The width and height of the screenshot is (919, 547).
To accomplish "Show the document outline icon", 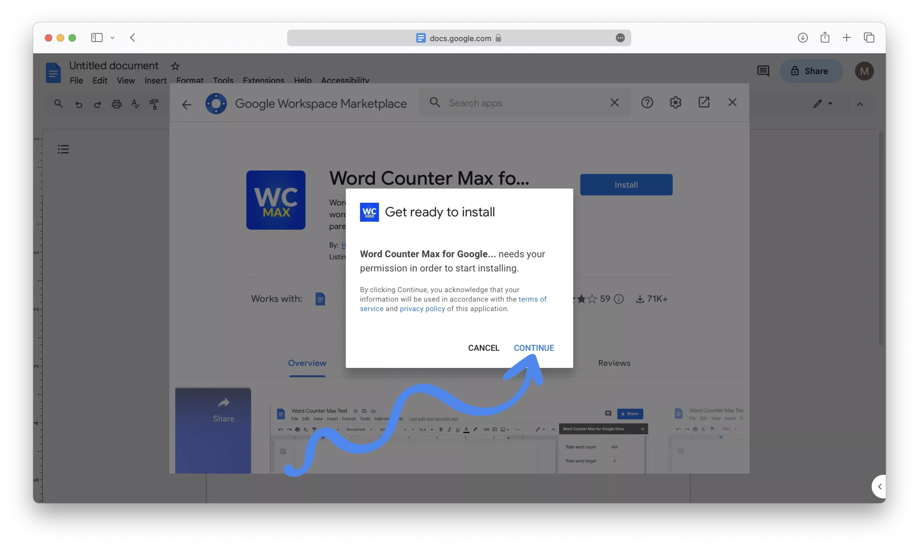I will pos(63,149).
